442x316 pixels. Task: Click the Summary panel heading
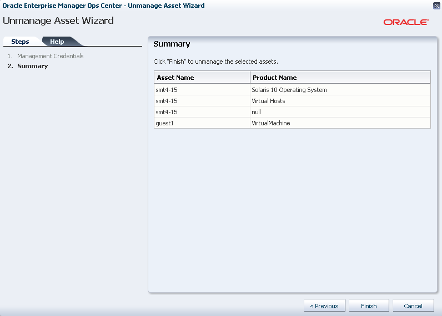tap(172, 44)
